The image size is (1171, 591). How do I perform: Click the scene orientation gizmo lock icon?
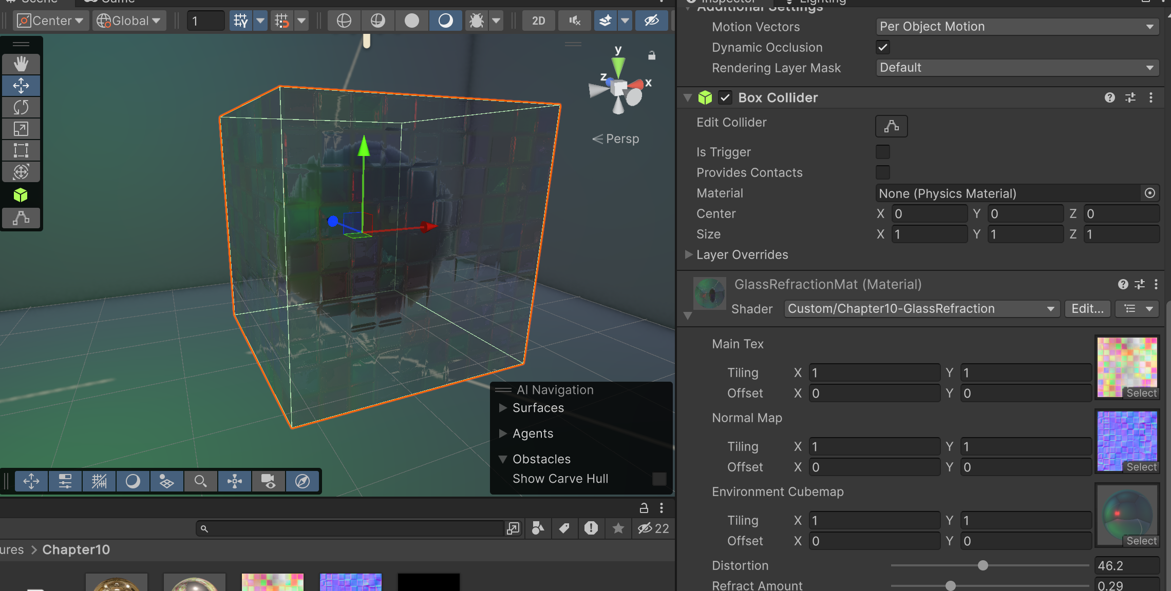click(652, 55)
